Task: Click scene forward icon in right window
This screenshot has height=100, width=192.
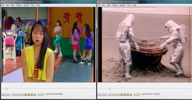Action: pos(131,94)
